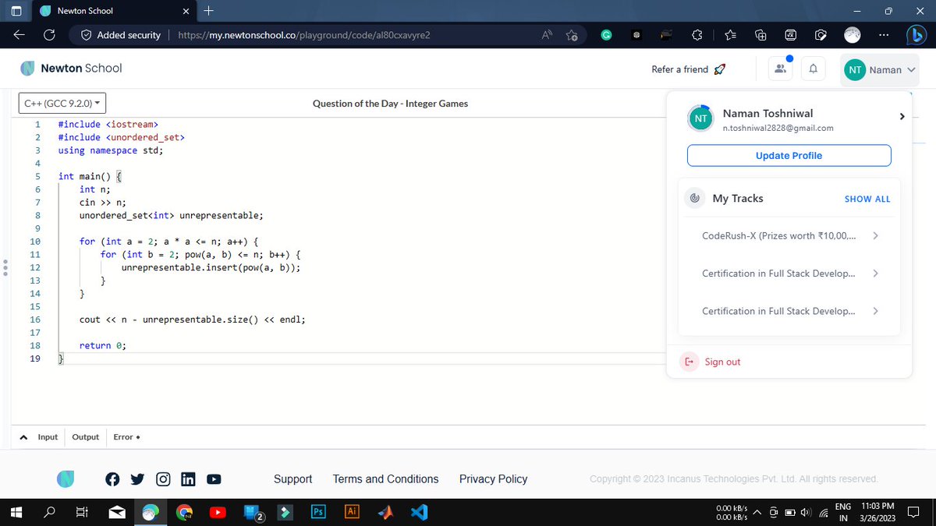Image resolution: width=936 pixels, height=526 pixels.
Task: Click the footer Newton School logo
Action: point(66,479)
